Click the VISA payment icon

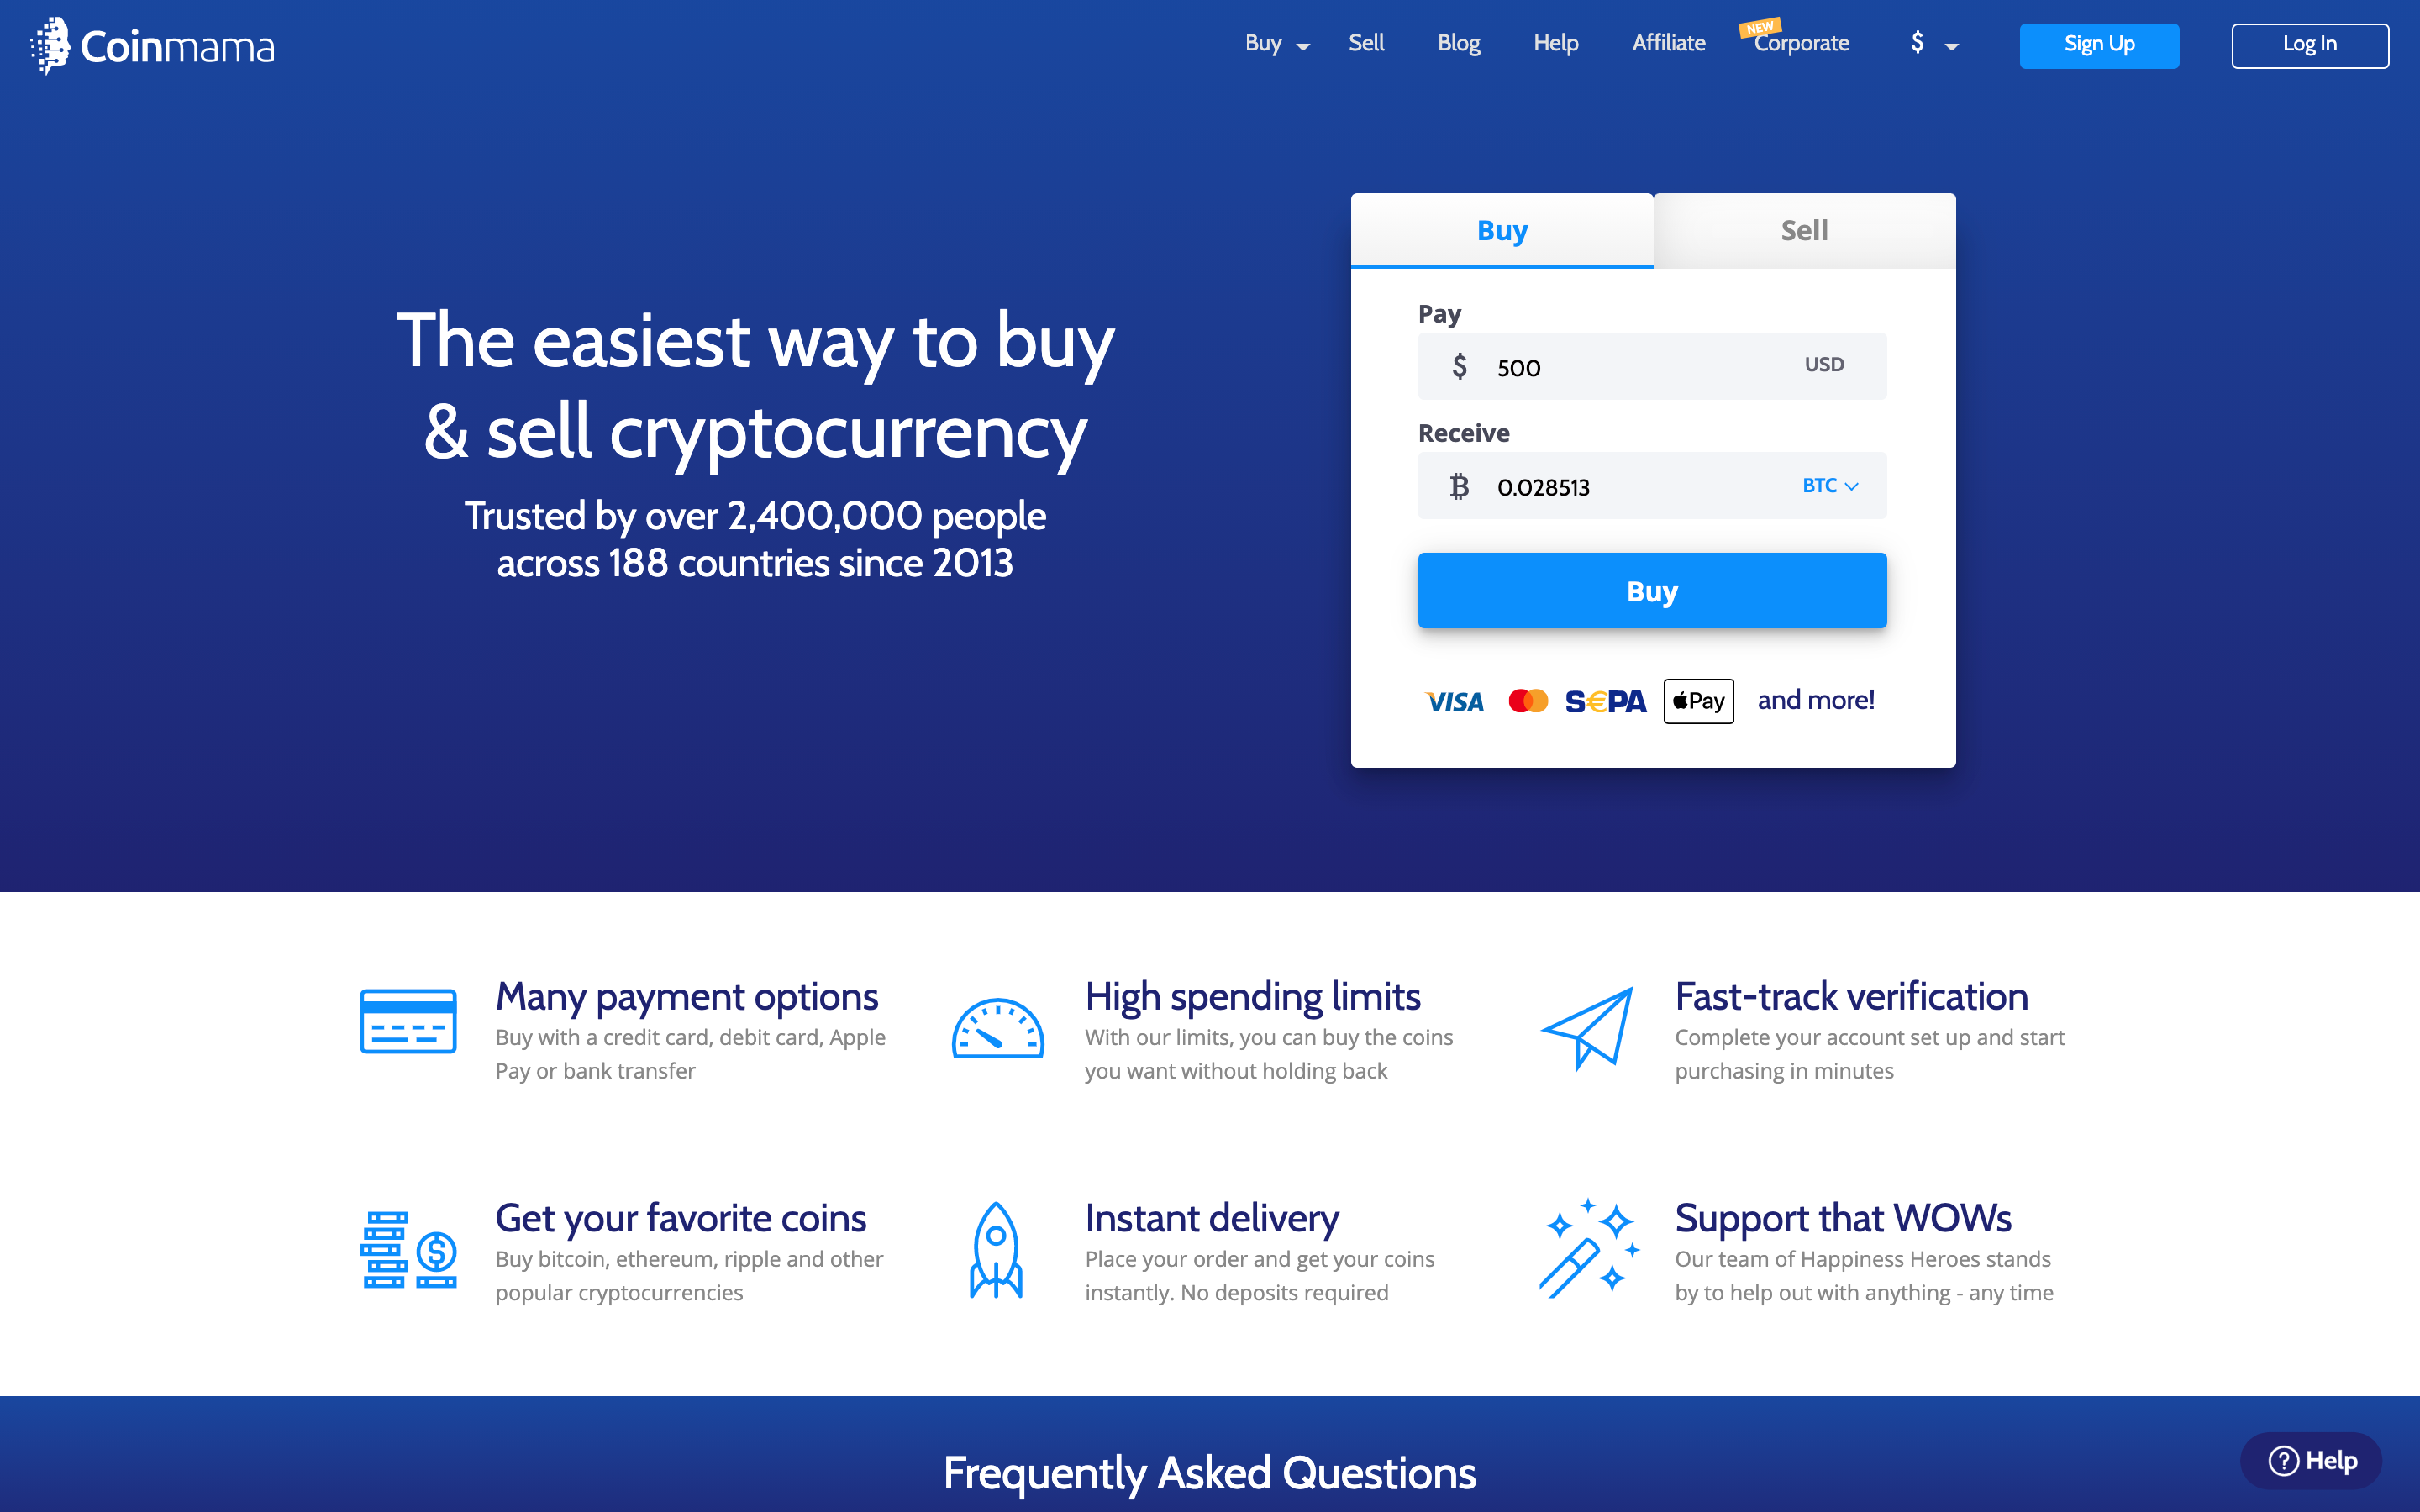(1453, 701)
